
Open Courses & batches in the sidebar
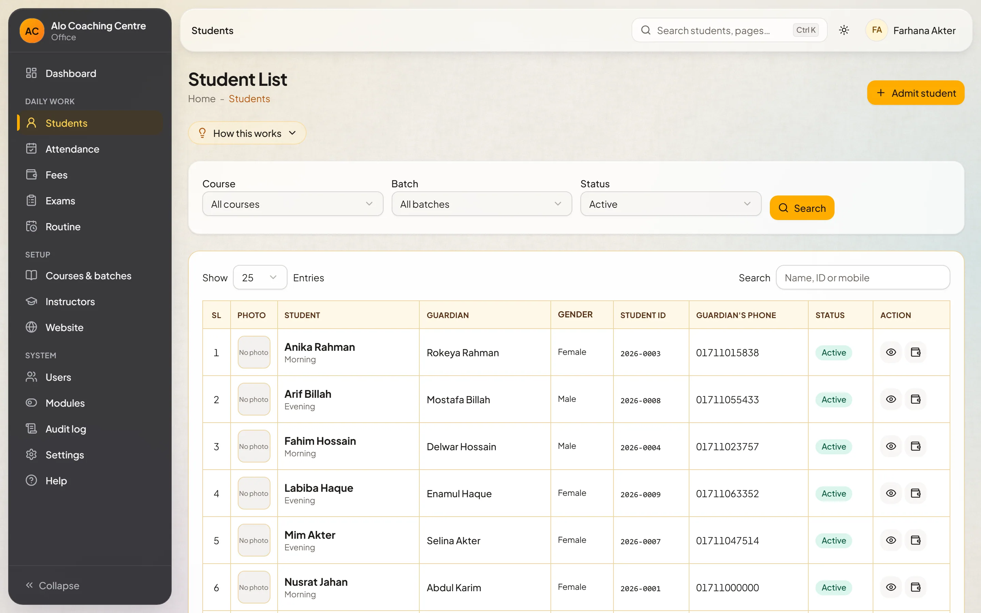click(x=90, y=276)
